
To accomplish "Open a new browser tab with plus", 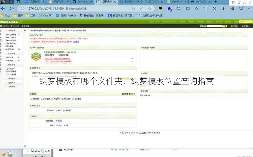I will [215, 2].
